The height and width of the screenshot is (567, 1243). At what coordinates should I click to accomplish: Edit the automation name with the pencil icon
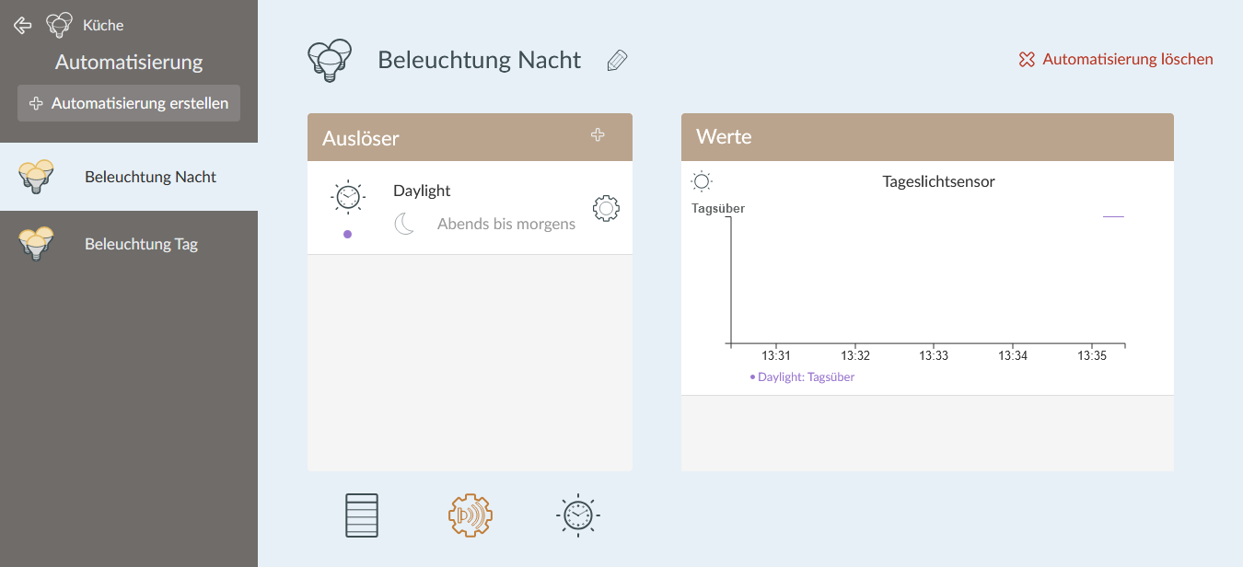616,59
